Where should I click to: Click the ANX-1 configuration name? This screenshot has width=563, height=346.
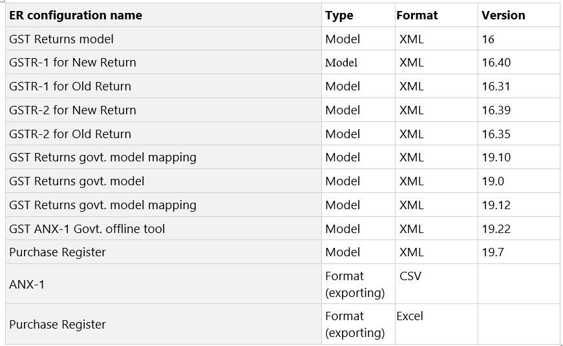(x=27, y=284)
